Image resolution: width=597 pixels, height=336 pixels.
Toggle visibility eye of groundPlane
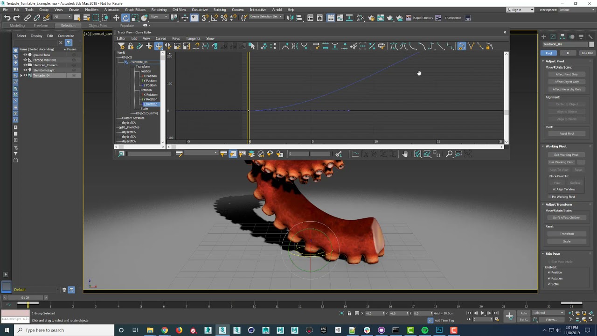(x=25, y=55)
